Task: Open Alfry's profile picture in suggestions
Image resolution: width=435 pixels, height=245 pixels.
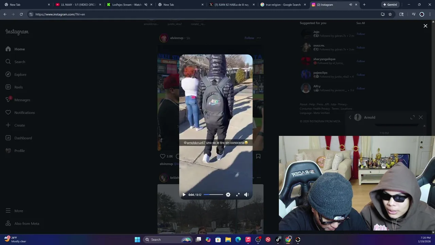Action: [x=306, y=88]
